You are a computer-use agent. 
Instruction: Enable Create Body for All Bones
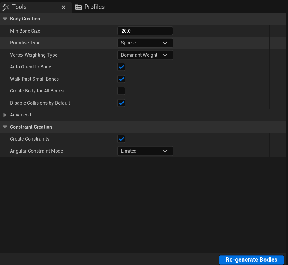[121, 91]
